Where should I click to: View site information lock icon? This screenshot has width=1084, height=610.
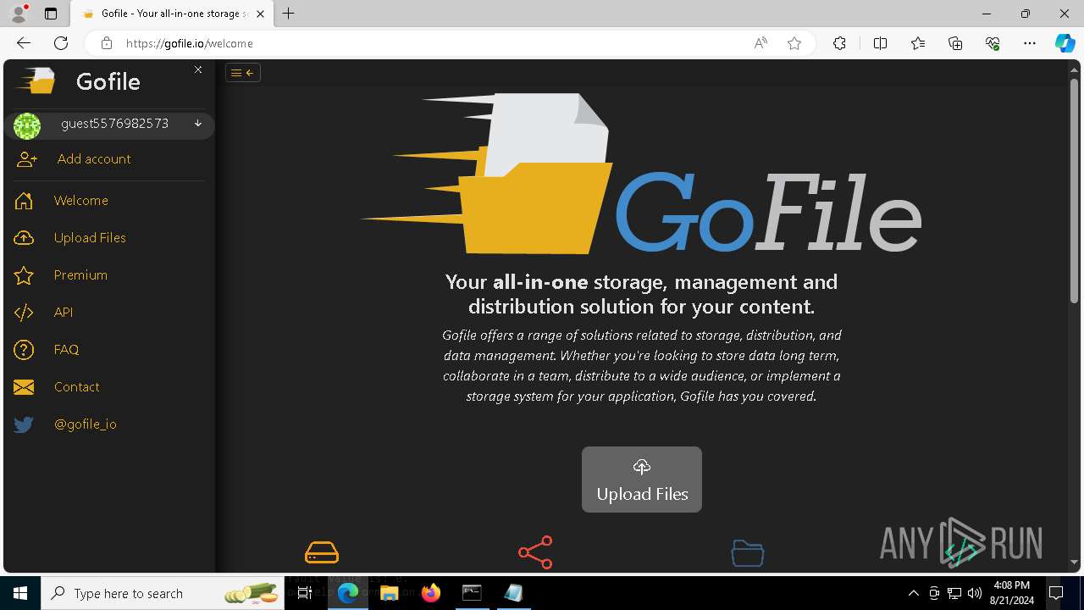coord(106,43)
